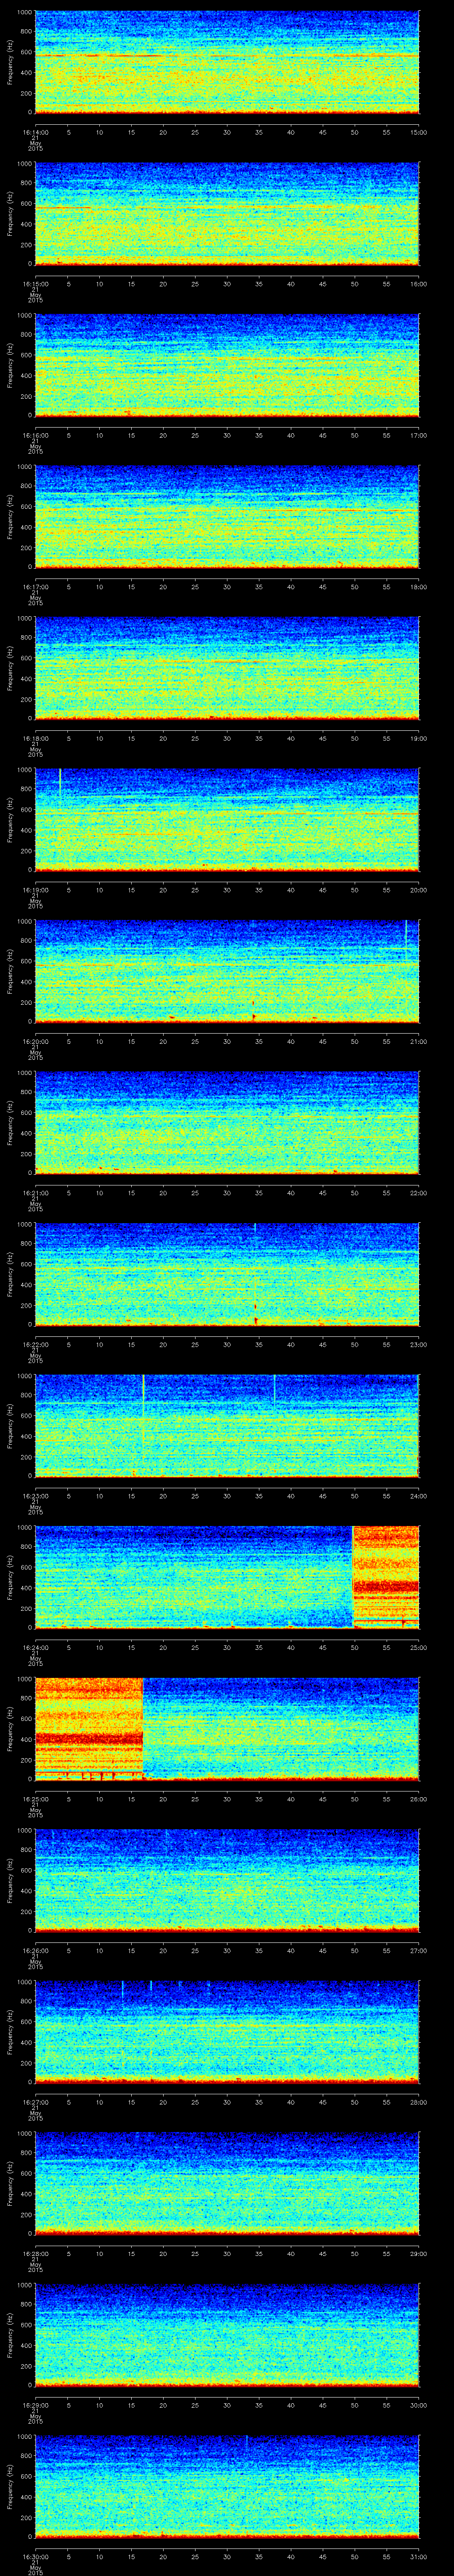The width and height of the screenshot is (454, 2576).
Task: Click the 15:00 end time label
Action: 418,132
